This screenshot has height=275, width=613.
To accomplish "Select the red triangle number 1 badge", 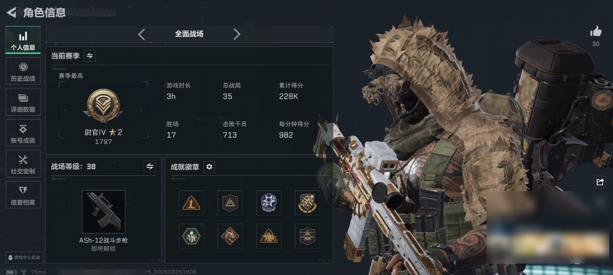I will click(191, 203).
